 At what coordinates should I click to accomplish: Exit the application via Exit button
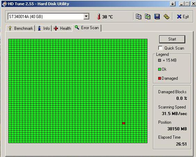pos(183,17)
